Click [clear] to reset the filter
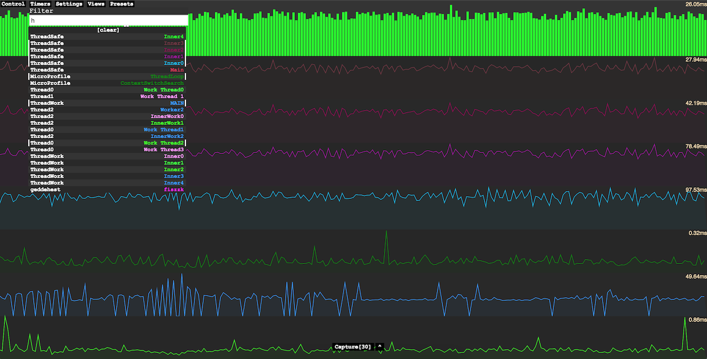 tap(108, 30)
